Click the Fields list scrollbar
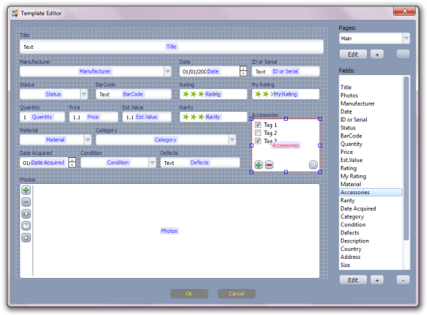This screenshot has height=315, width=427. tap(406, 159)
